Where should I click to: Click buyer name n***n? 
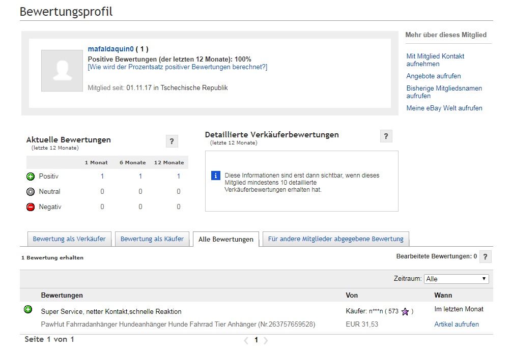376,311
